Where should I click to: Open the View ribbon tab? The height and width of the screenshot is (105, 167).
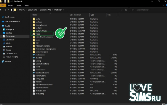click(27, 5)
